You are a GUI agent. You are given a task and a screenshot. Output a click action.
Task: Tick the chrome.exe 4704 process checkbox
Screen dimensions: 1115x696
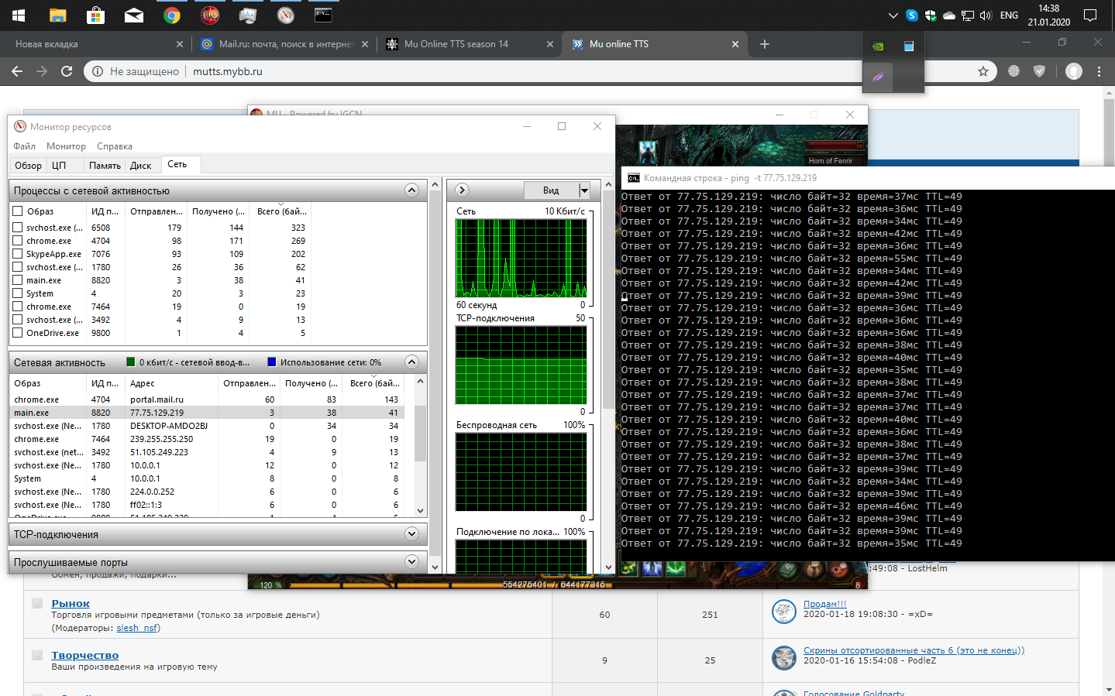[18, 241]
